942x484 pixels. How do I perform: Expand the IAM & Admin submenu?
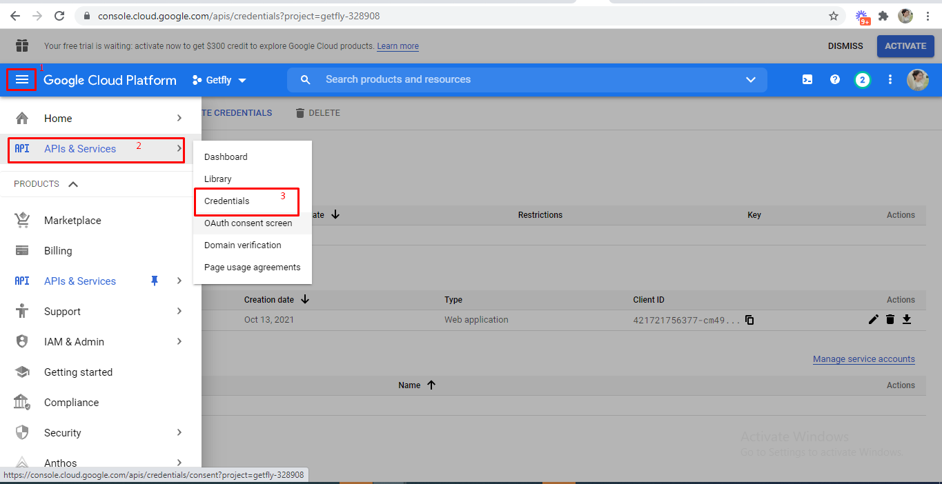click(x=179, y=341)
